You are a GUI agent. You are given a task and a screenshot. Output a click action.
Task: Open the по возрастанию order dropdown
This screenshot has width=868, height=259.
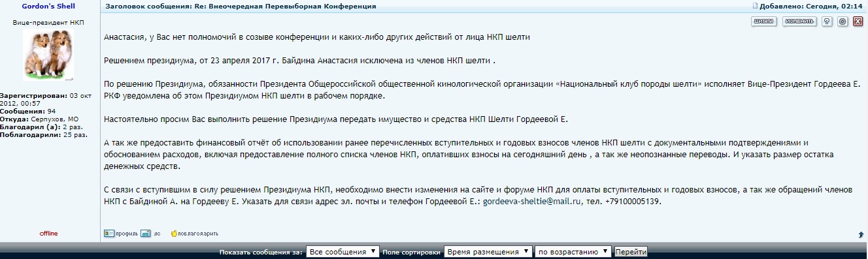pyautogui.click(x=573, y=252)
